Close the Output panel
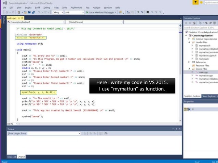The width and height of the screenshot is (218, 163). [x=180, y=129]
